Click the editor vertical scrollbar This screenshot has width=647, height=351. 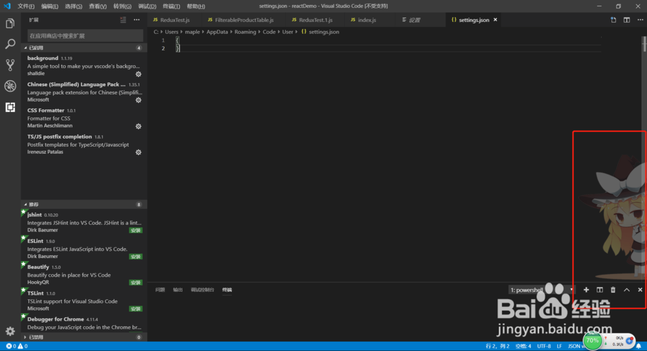644,44
